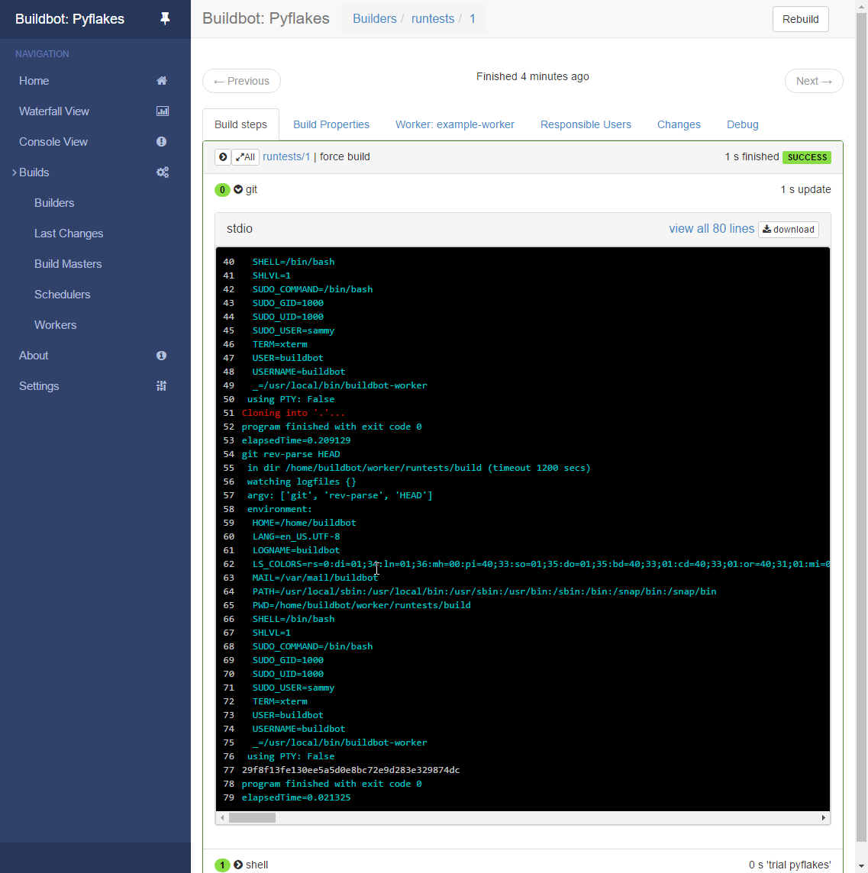The image size is (868, 873).
Task: Click the commit hash on line 77
Action: (x=351, y=770)
